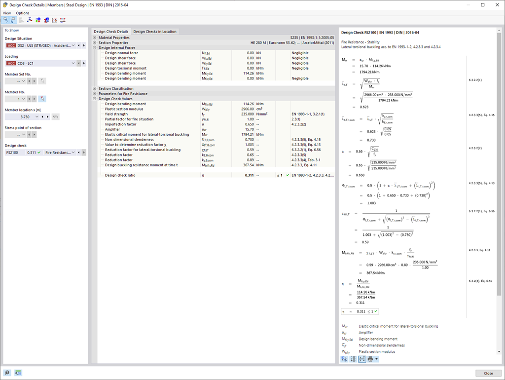The height and width of the screenshot is (380, 505).
Task: Open the Member No. dropdown
Action: (24, 99)
